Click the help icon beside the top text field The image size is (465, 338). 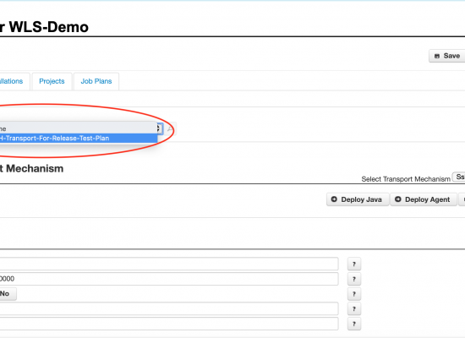point(354,264)
